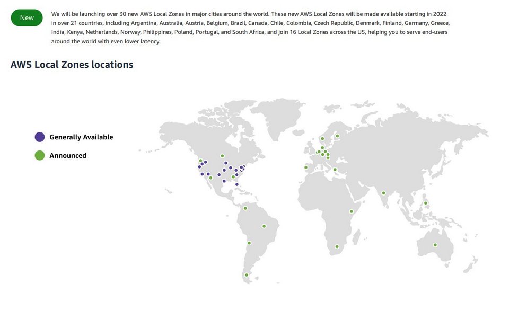Click the purple Generally Available legend circle
509x310 pixels.
click(39, 137)
